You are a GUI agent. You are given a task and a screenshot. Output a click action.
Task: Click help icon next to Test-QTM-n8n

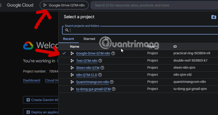coord(100,61)
